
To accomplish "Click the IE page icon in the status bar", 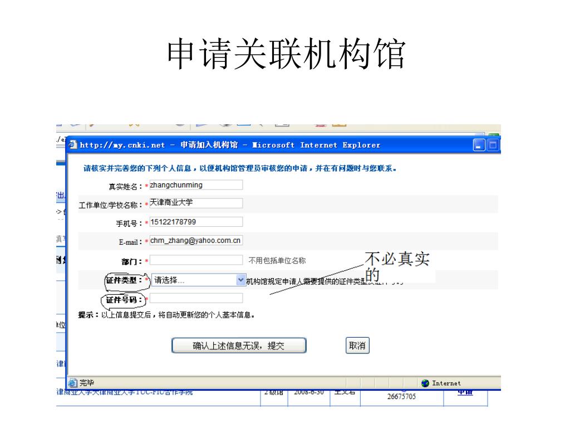I will 73,383.
